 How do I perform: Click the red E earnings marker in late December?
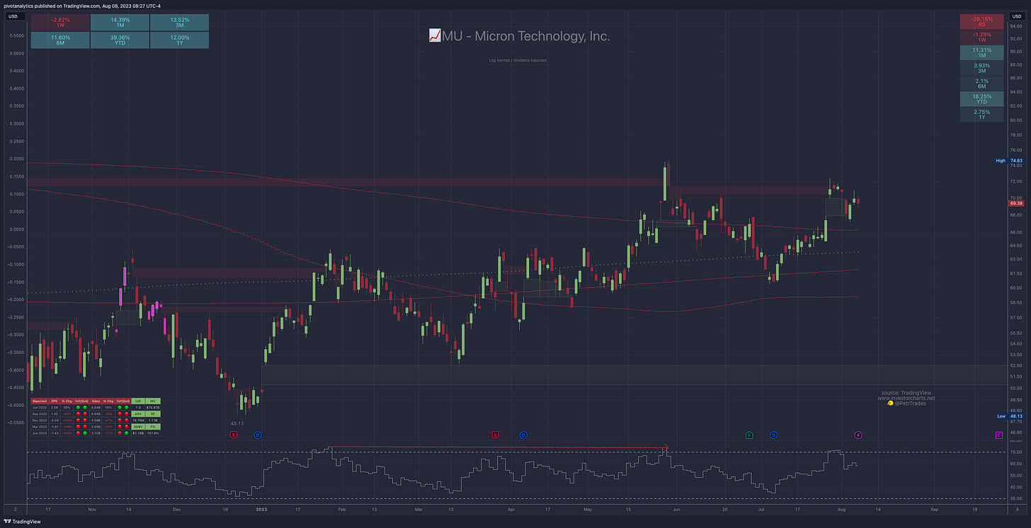point(234,435)
